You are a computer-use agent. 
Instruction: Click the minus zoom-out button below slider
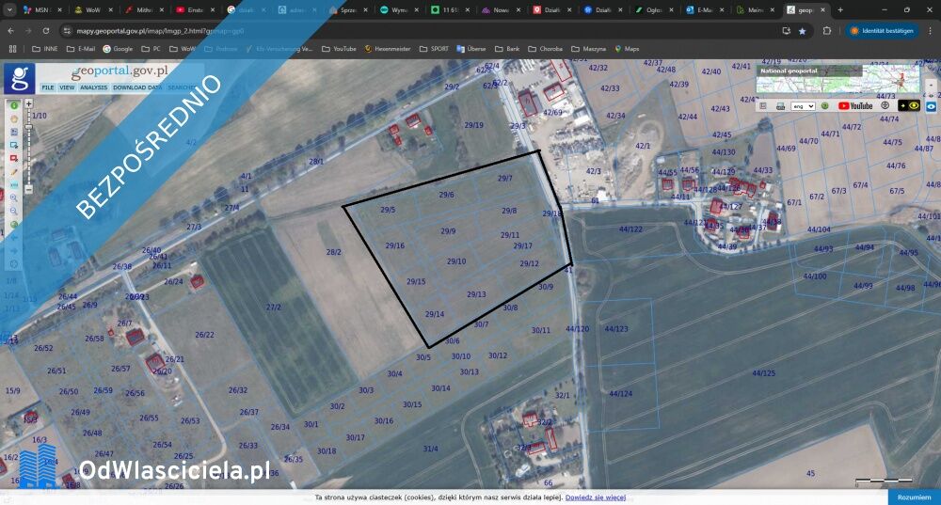[x=28, y=190]
